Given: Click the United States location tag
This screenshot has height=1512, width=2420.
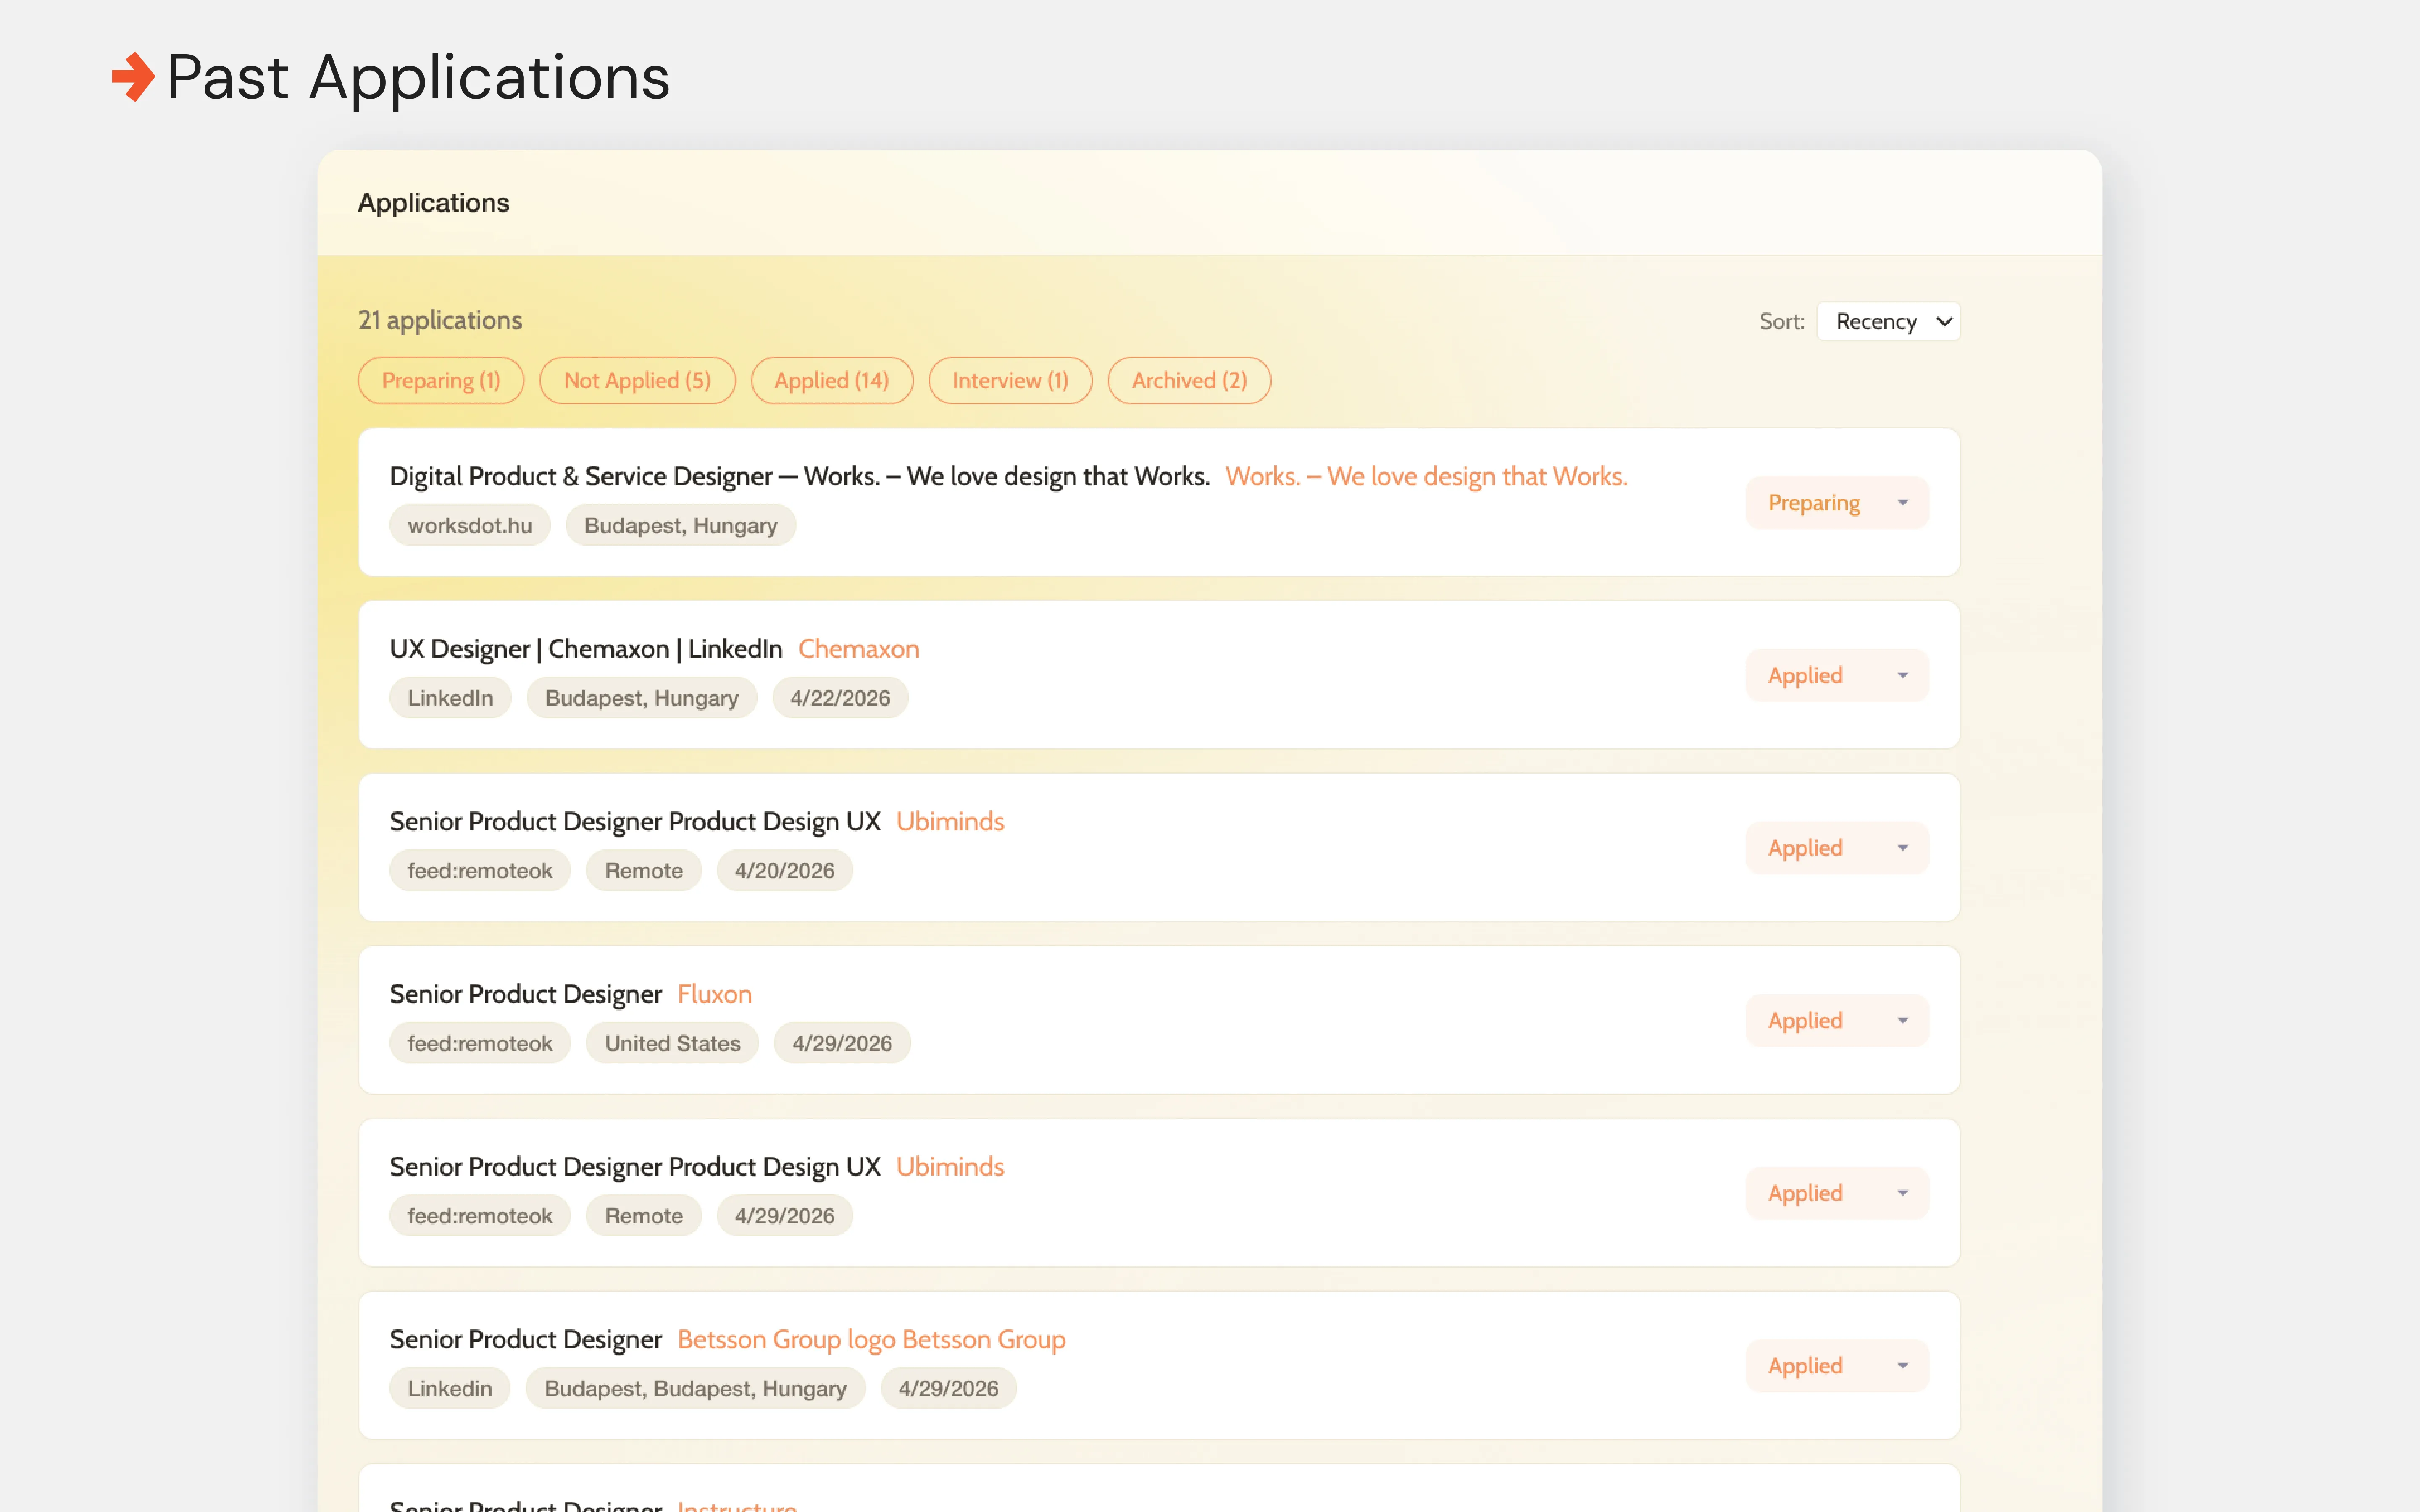Looking at the screenshot, I should [672, 1043].
